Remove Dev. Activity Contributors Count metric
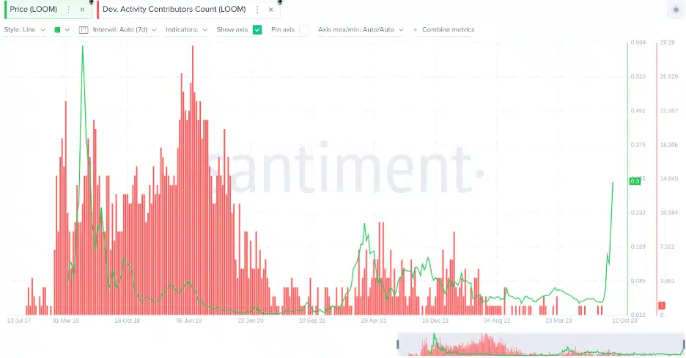The image size is (686, 358). [271, 10]
